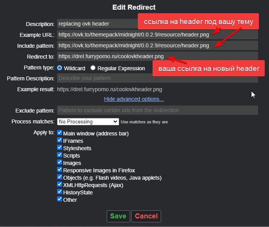
Task: Disable the Scripts checkbox
Action: (x=59, y=155)
